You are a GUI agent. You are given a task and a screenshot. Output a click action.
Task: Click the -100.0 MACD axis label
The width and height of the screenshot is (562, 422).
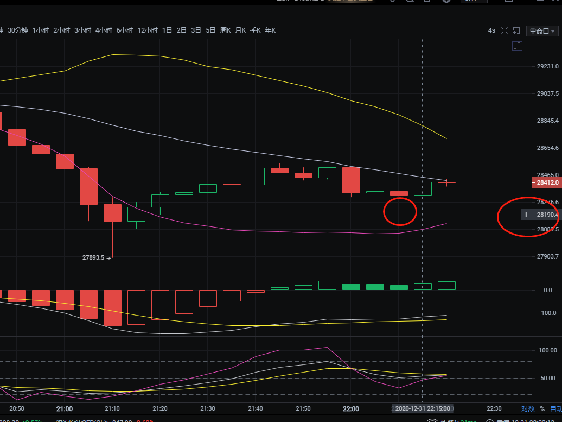click(549, 313)
